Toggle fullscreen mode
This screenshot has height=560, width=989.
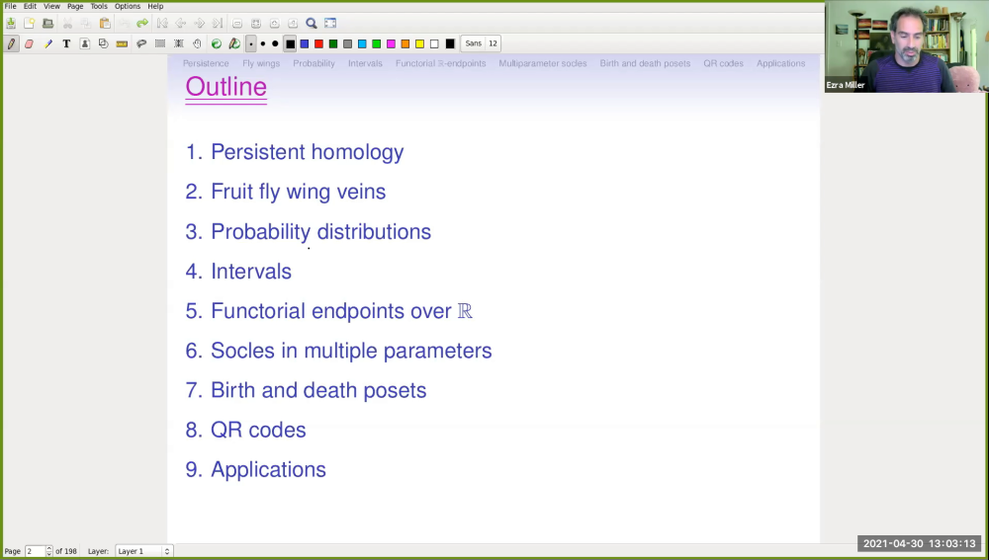click(330, 24)
